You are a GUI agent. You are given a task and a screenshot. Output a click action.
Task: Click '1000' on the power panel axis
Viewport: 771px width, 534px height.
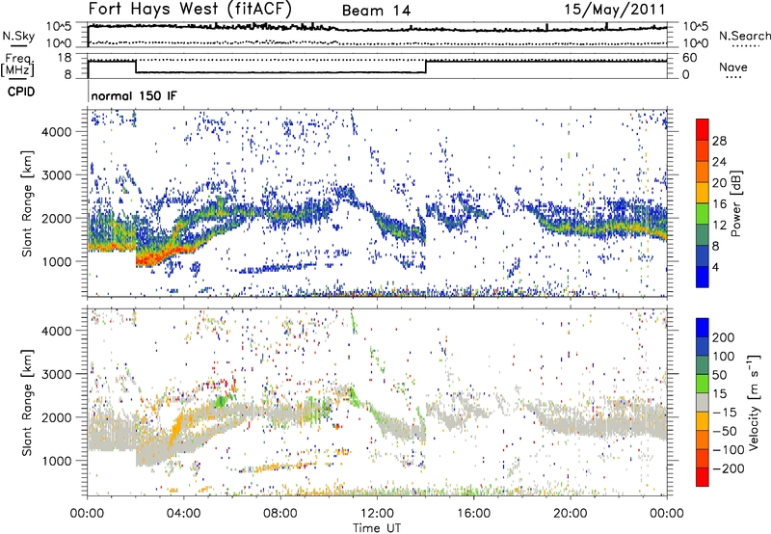pos(57,261)
